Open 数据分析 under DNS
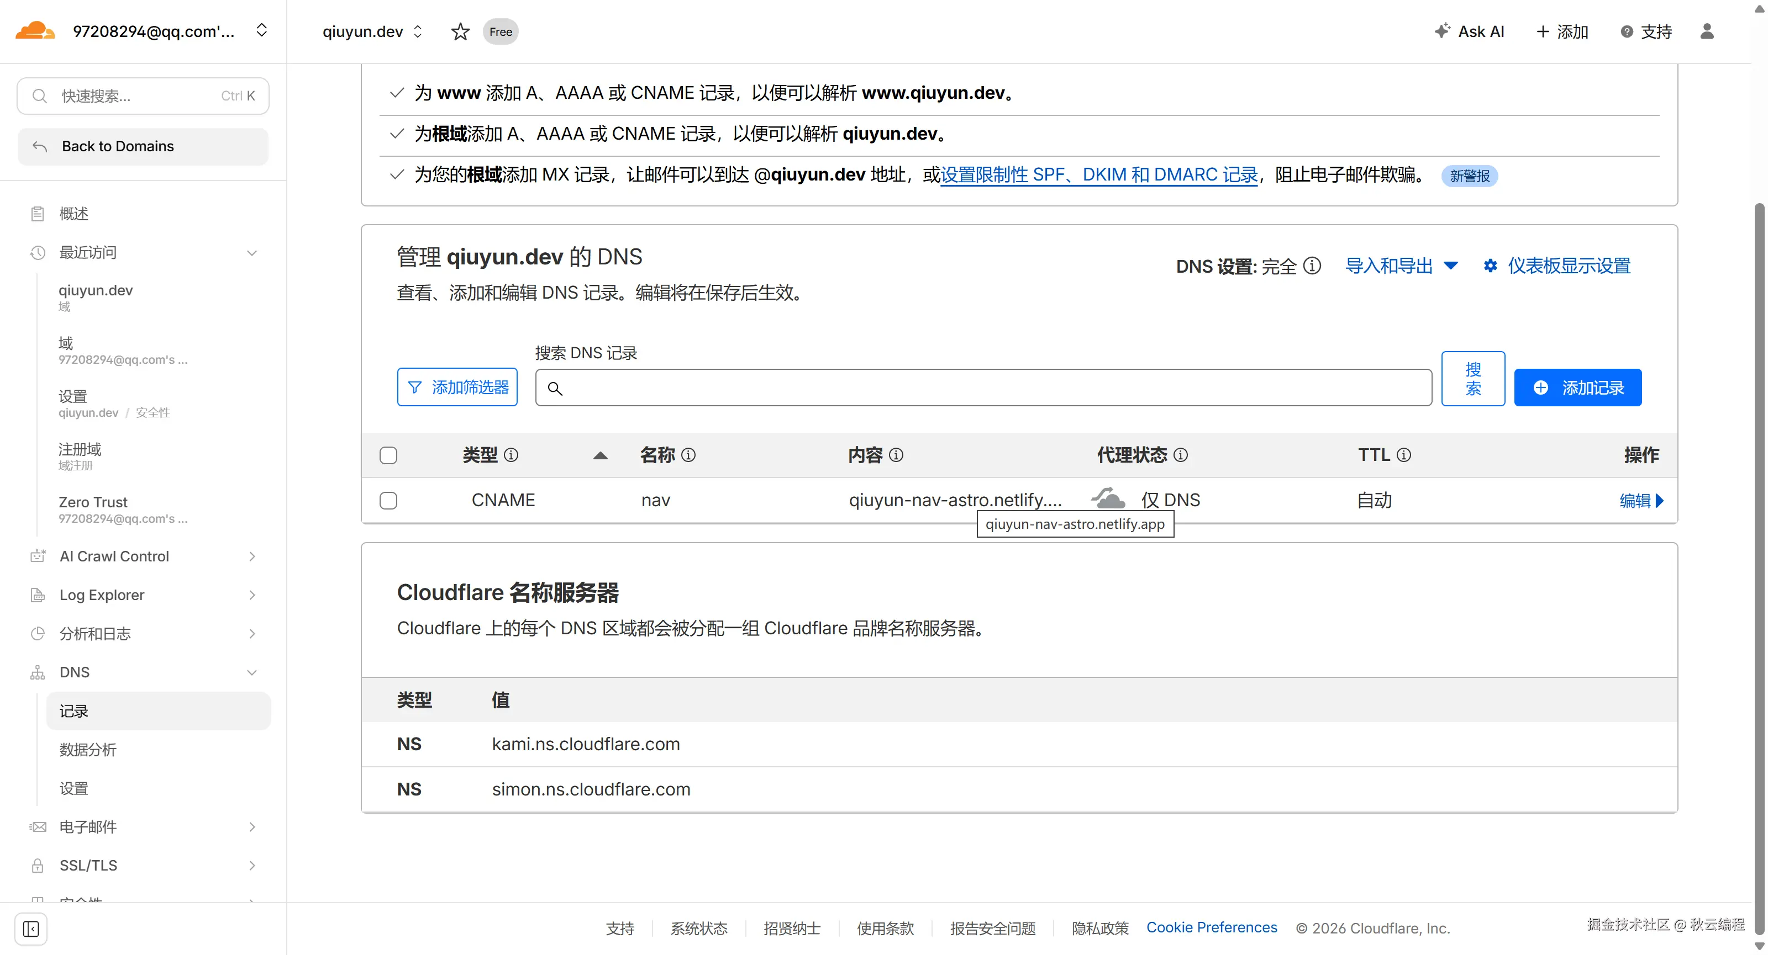 tap(88, 749)
